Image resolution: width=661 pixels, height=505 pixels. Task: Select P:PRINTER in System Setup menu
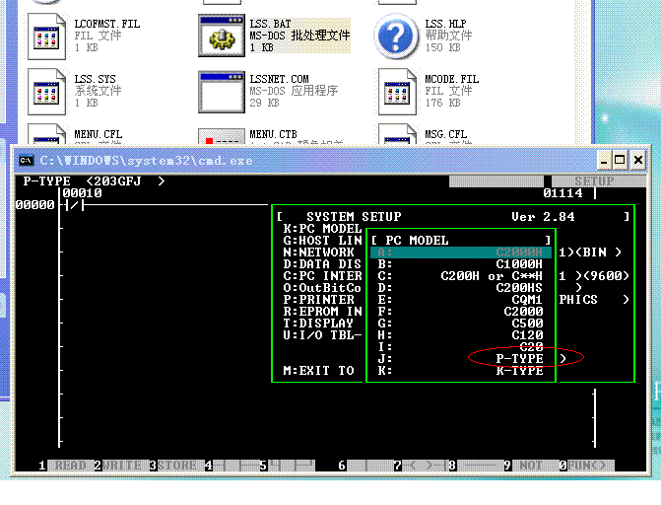317,300
